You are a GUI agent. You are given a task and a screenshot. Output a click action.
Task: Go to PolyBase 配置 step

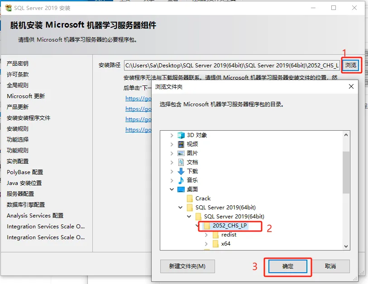pyautogui.click(x=25, y=172)
